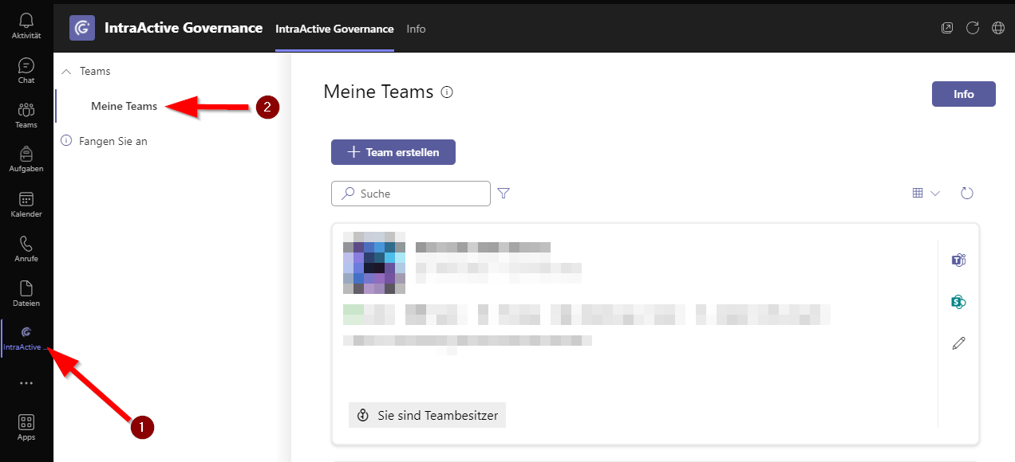This screenshot has height=462, width=1015.
Task: Switch to the Info tab
Action: [416, 29]
